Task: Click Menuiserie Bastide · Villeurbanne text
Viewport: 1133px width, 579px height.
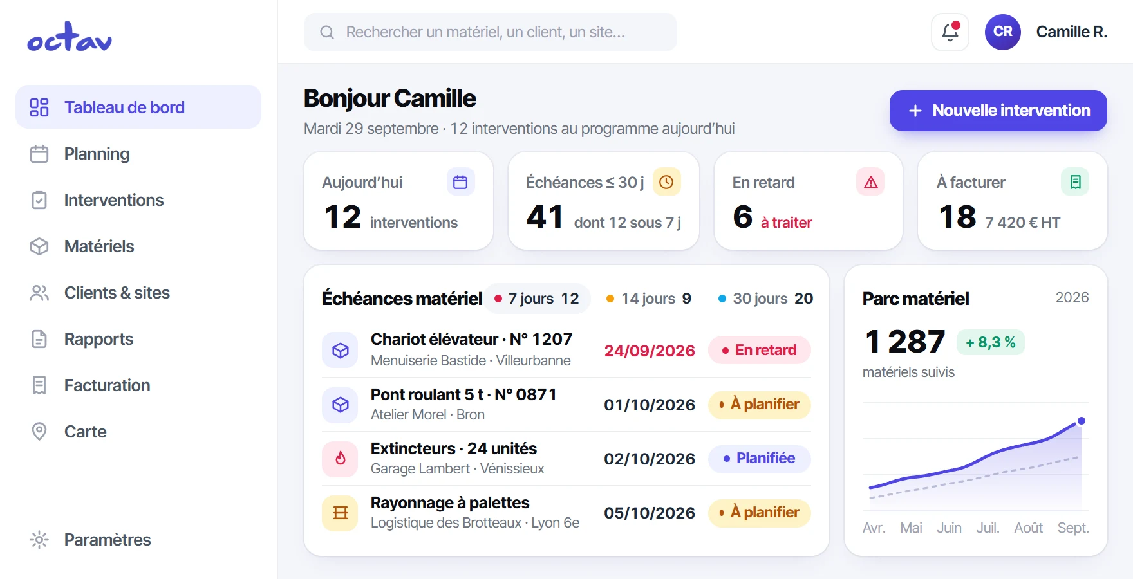Action: (x=471, y=361)
